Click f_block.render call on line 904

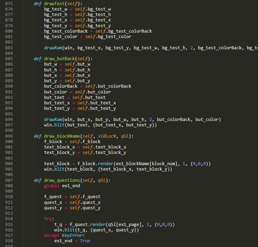pos(95,163)
